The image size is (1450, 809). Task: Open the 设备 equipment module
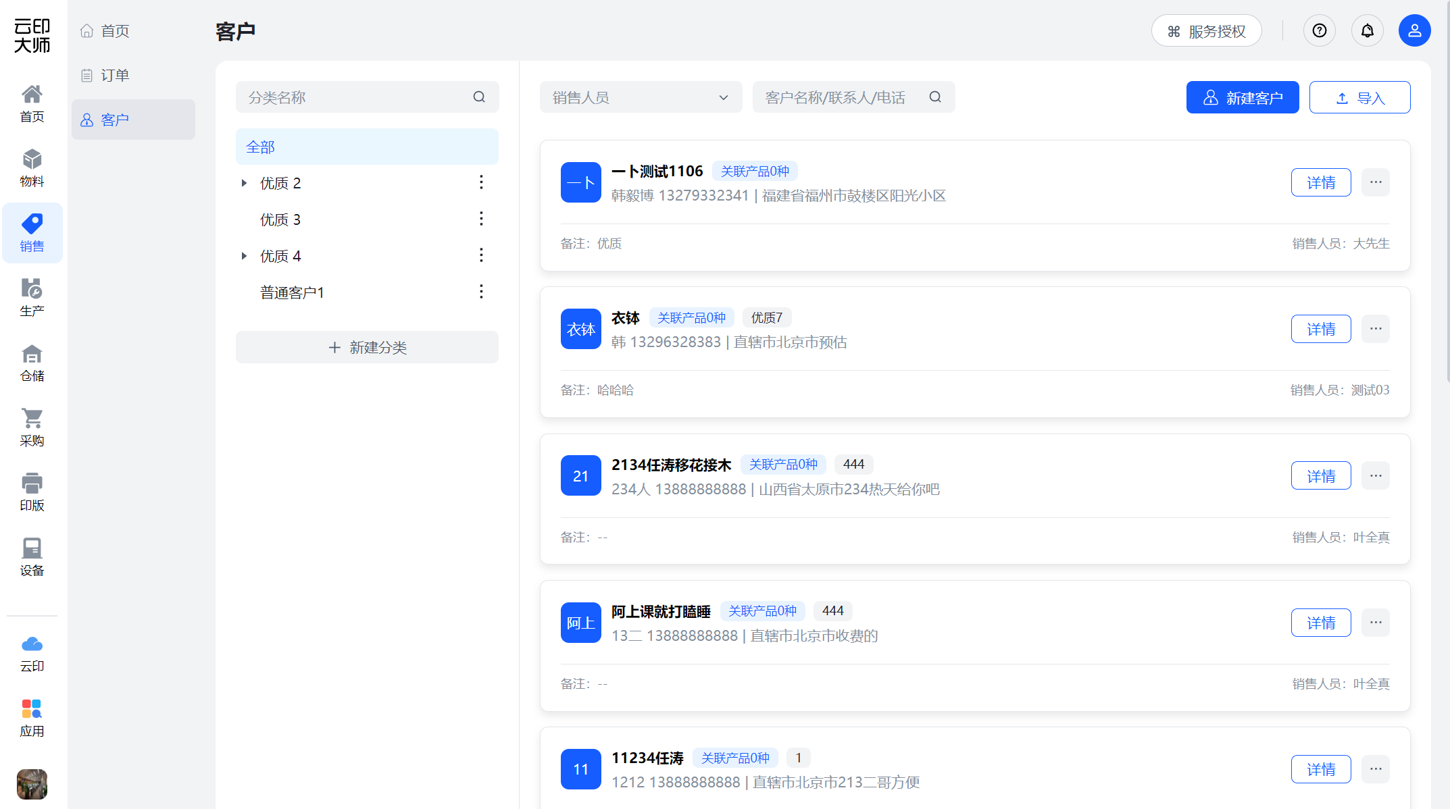coord(32,557)
